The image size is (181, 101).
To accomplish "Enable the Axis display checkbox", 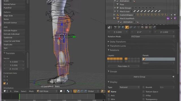I will [109, 95].
